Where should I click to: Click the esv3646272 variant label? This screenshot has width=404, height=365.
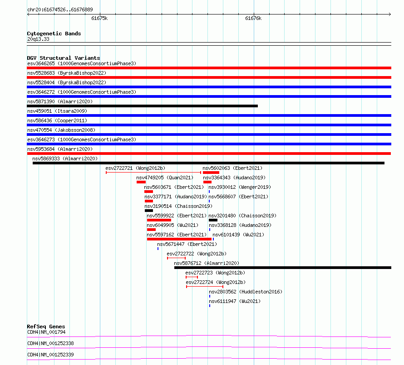tap(82, 92)
